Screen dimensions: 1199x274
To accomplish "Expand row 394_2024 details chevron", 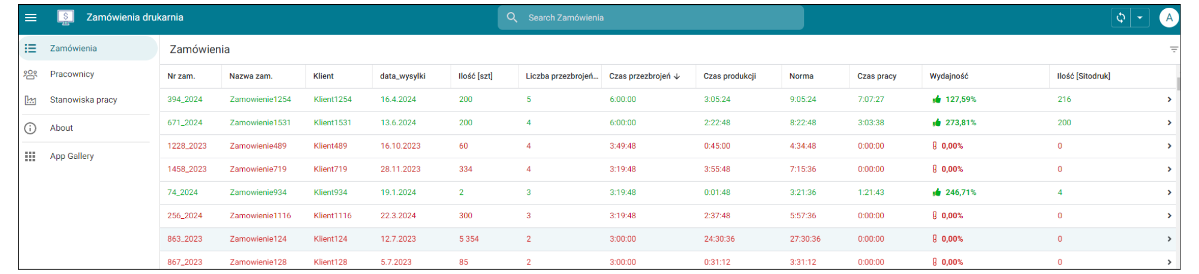I will pyautogui.click(x=1169, y=100).
